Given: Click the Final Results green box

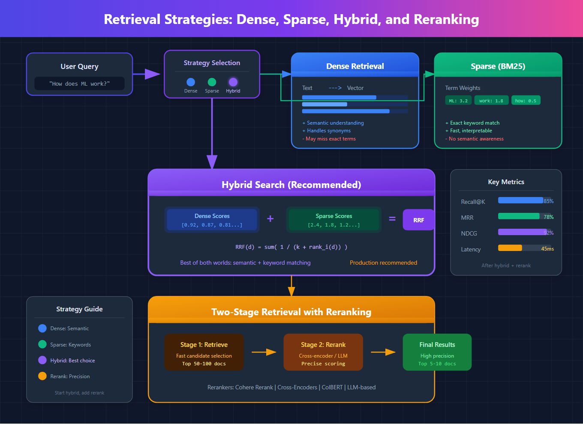Looking at the screenshot, I should [437, 352].
